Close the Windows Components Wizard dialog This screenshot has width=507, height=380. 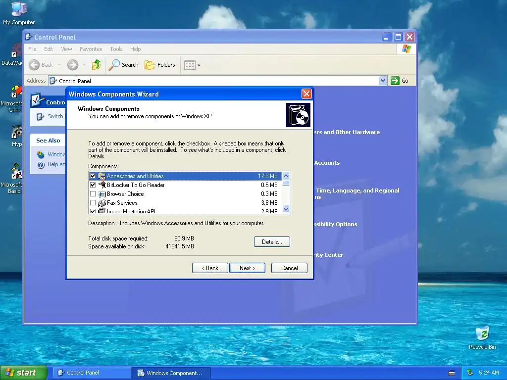click(306, 94)
